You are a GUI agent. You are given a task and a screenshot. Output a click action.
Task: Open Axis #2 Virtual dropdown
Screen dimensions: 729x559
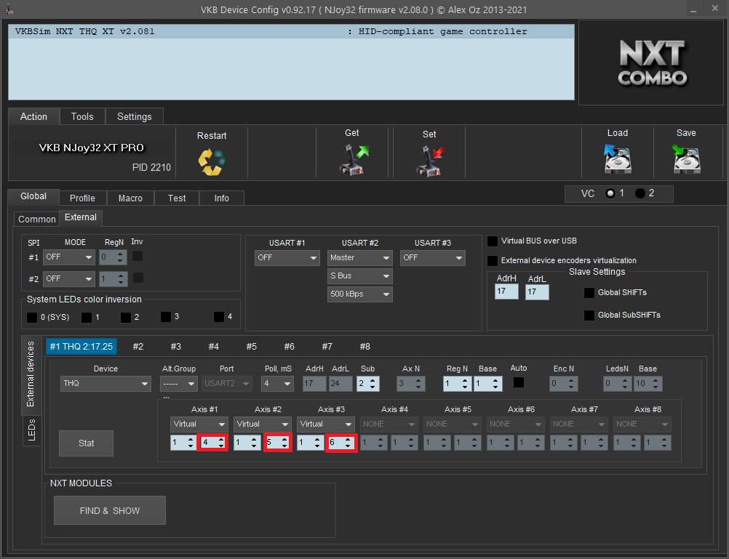(262, 425)
